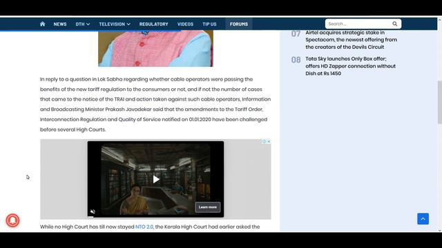Unmute the video ad sound
Screen dimensions: 442x248
click(93, 211)
